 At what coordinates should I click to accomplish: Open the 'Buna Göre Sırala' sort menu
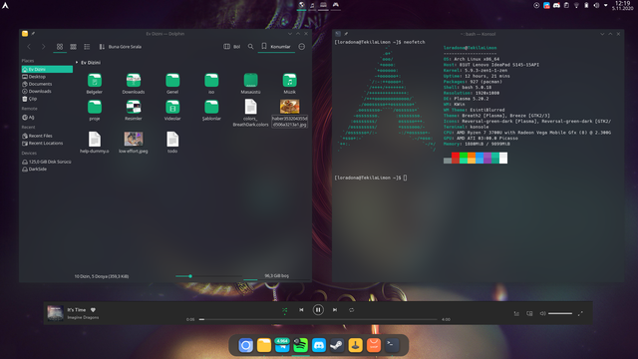pos(121,47)
